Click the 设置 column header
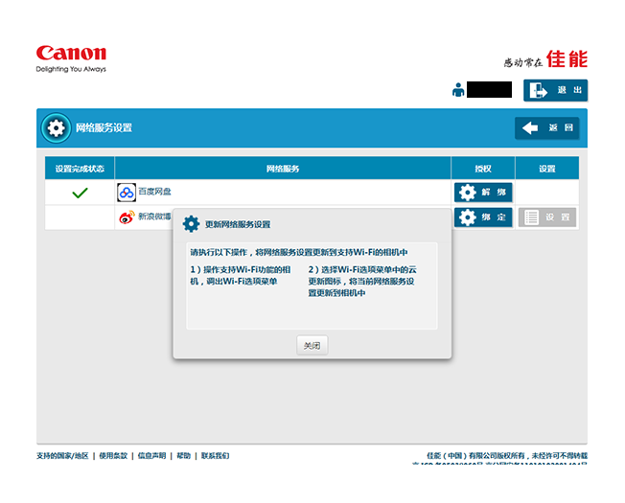Screen dimensions: 625x503 547,169
